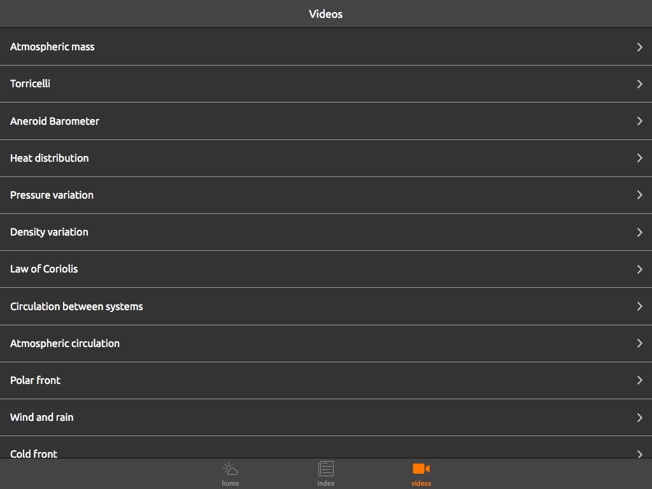
Task: Select the videos camera icon
Action: 421,469
